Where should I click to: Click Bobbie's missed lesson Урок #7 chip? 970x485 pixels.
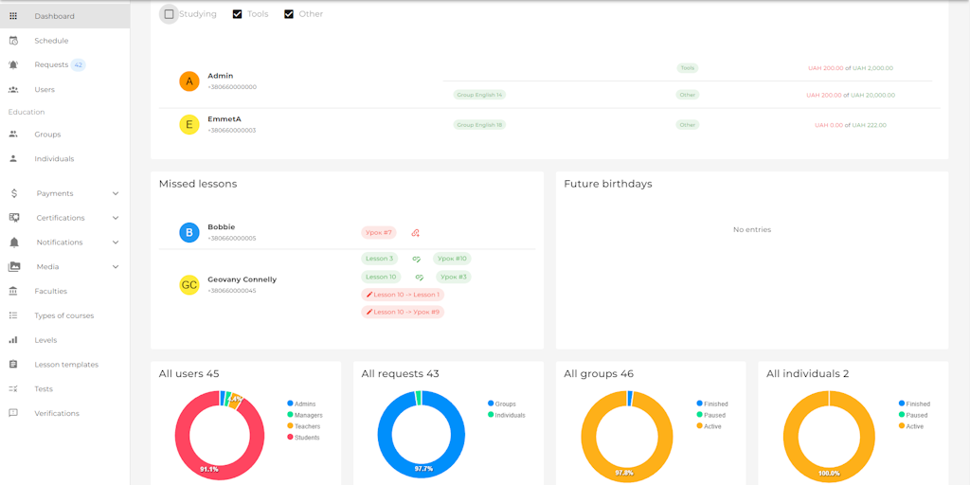point(379,232)
